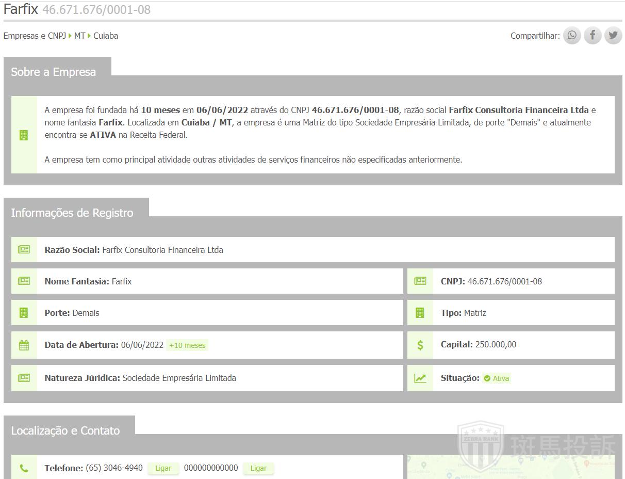Click the dollar sign icon beside Capital
Viewport: 625px width, 479px height.
point(420,345)
